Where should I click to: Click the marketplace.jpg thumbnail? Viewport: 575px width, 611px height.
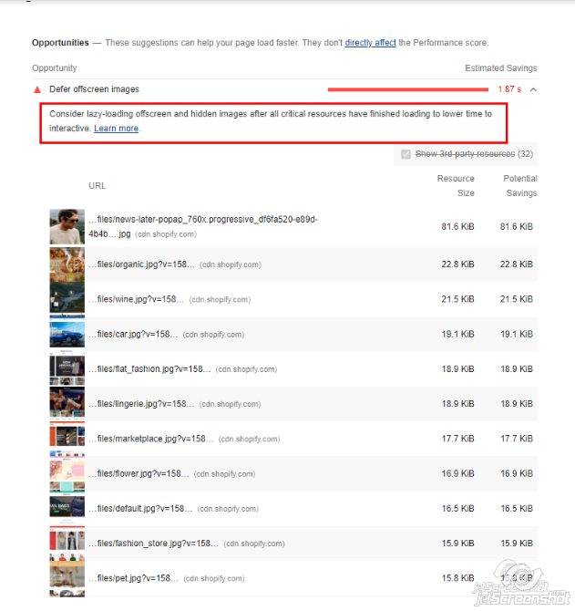tap(67, 439)
